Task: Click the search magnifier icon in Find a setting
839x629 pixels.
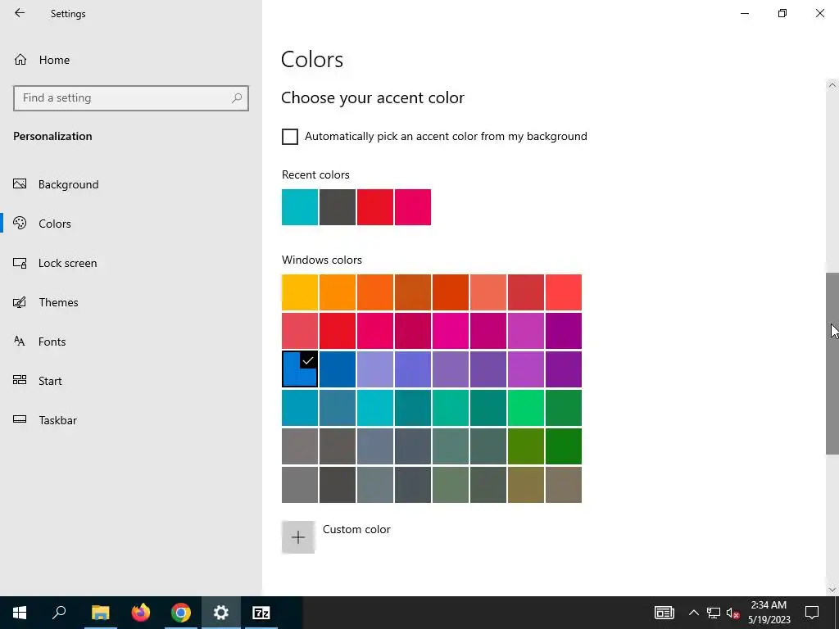Action: point(237,98)
